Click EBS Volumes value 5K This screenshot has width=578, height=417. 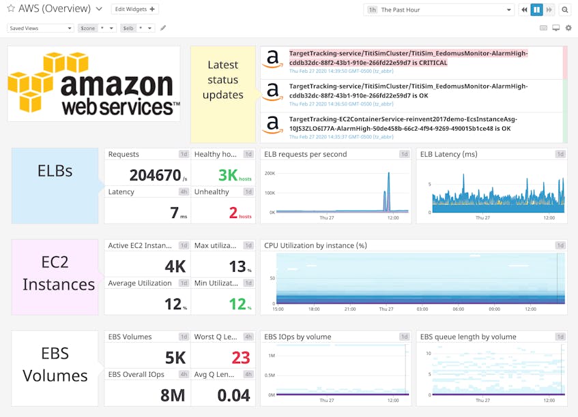point(176,358)
